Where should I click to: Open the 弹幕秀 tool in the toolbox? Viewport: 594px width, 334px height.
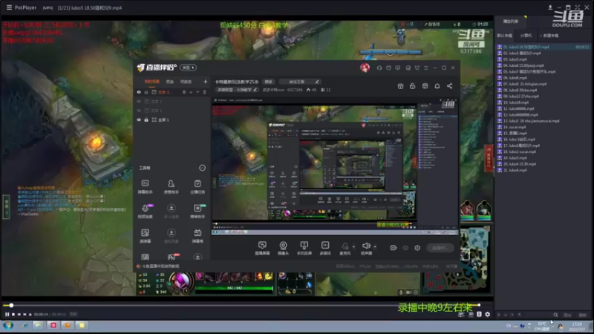pos(198,235)
